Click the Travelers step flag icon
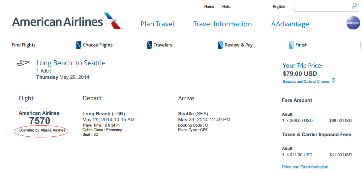The image size is (362, 174). tap(149, 45)
